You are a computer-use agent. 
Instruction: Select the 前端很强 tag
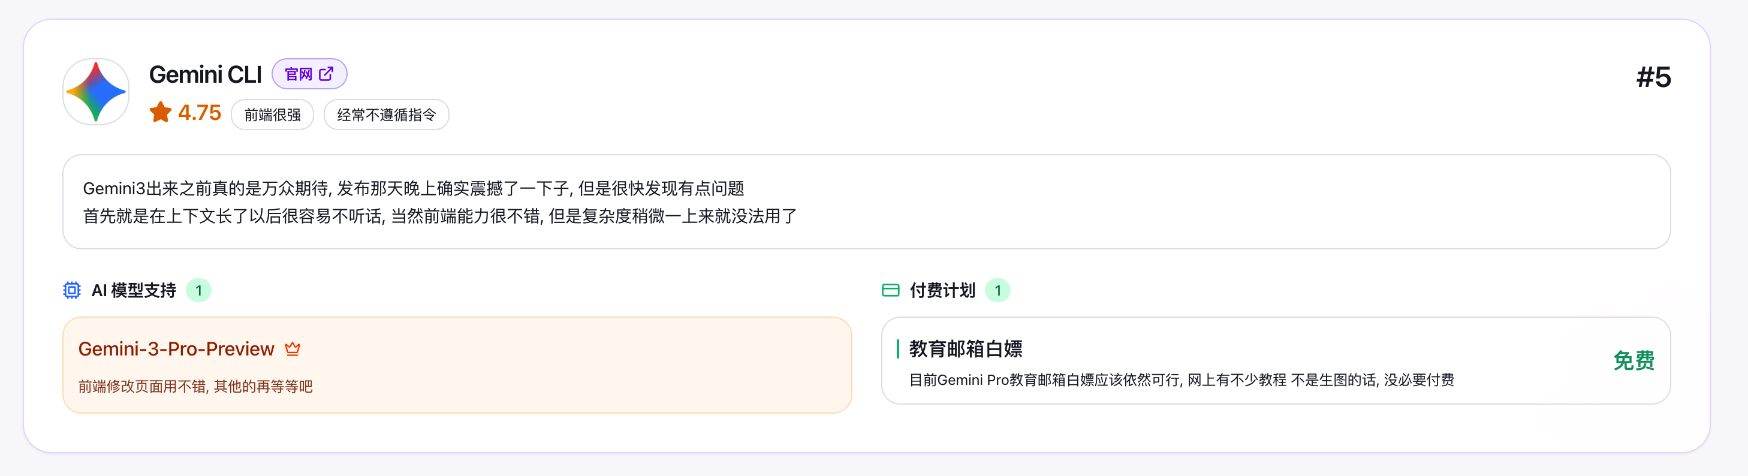pyautogui.click(x=272, y=115)
